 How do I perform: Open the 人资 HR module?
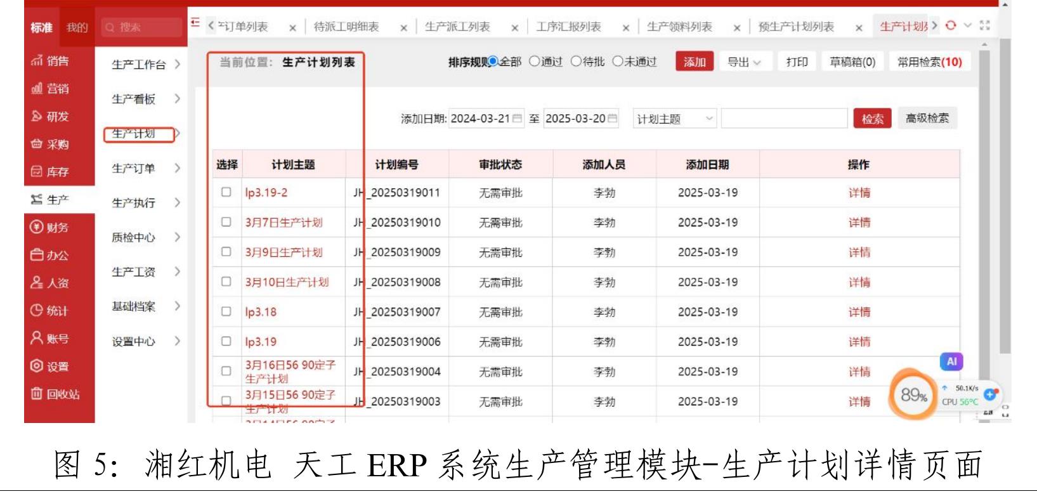coord(50,283)
